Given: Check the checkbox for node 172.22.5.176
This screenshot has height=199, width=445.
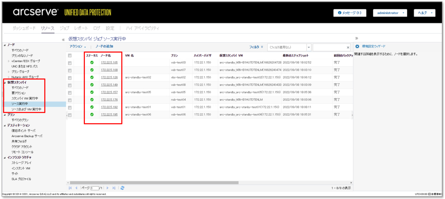Looking at the screenshot, I should point(70,100).
